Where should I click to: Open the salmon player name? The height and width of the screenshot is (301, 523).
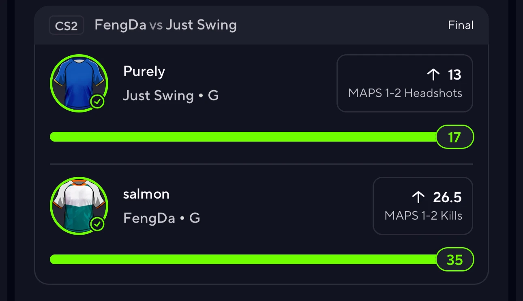[146, 194]
